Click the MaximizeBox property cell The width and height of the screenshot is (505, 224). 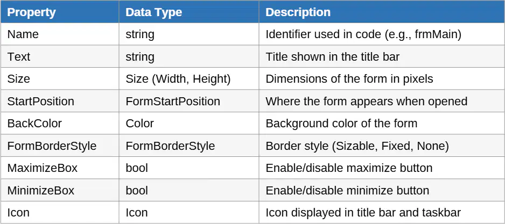click(60, 168)
